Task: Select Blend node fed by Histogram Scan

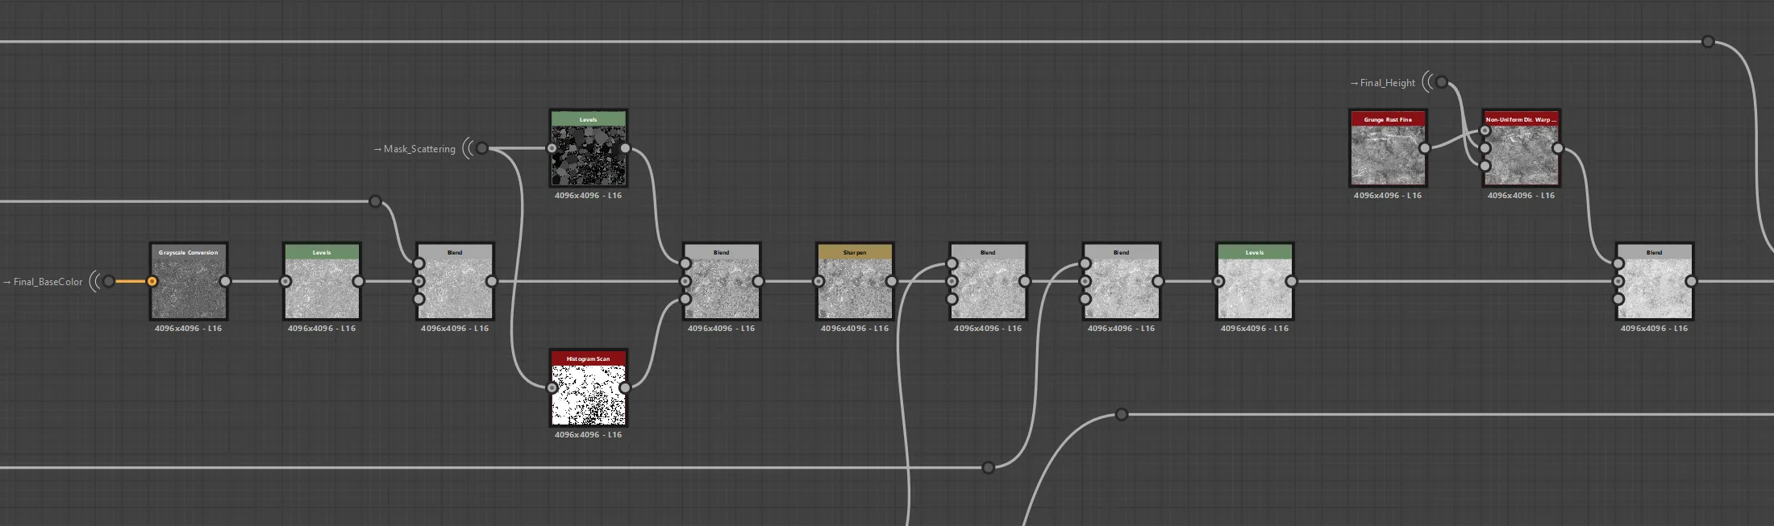Action: pyautogui.click(x=722, y=281)
